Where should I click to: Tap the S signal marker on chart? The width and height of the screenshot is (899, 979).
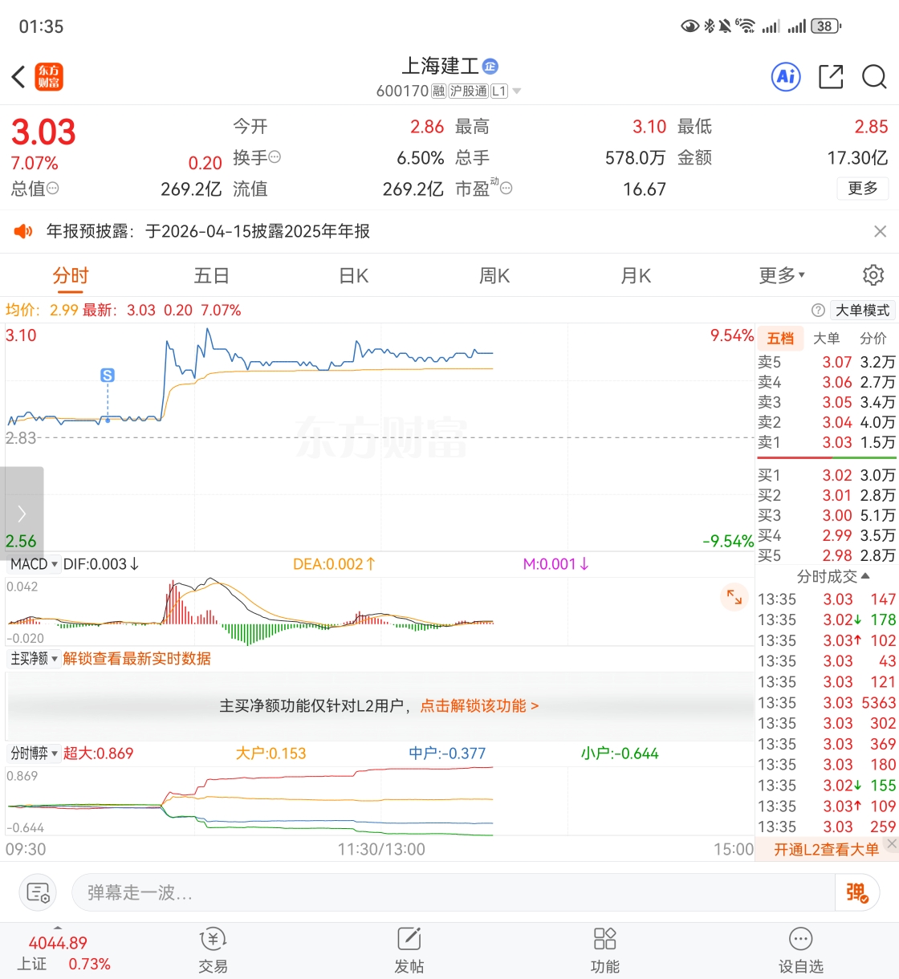[108, 375]
